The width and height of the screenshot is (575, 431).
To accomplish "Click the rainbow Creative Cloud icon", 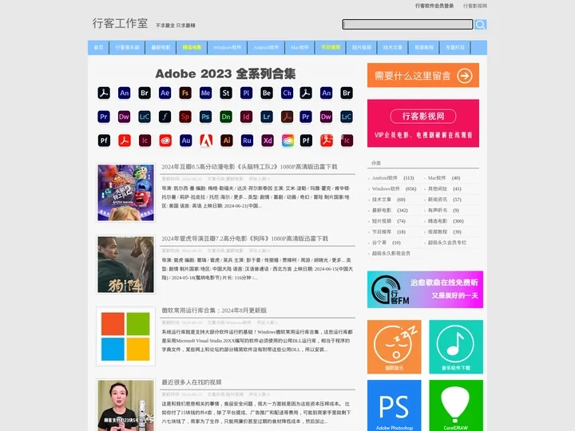I will [x=287, y=140].
